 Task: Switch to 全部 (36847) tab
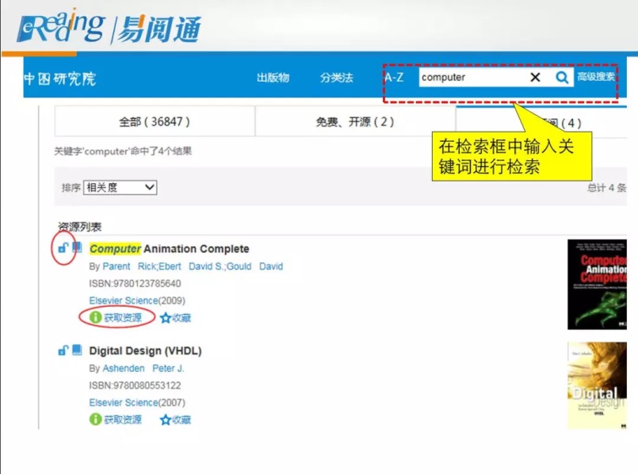pos(155,122)
